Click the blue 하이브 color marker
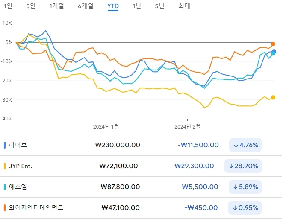This screenshot has height=222, width=286. (x=5, y=145)
